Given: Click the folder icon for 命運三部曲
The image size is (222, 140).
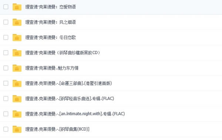Looking at the screenshot, I should click(x=17, y=83).
